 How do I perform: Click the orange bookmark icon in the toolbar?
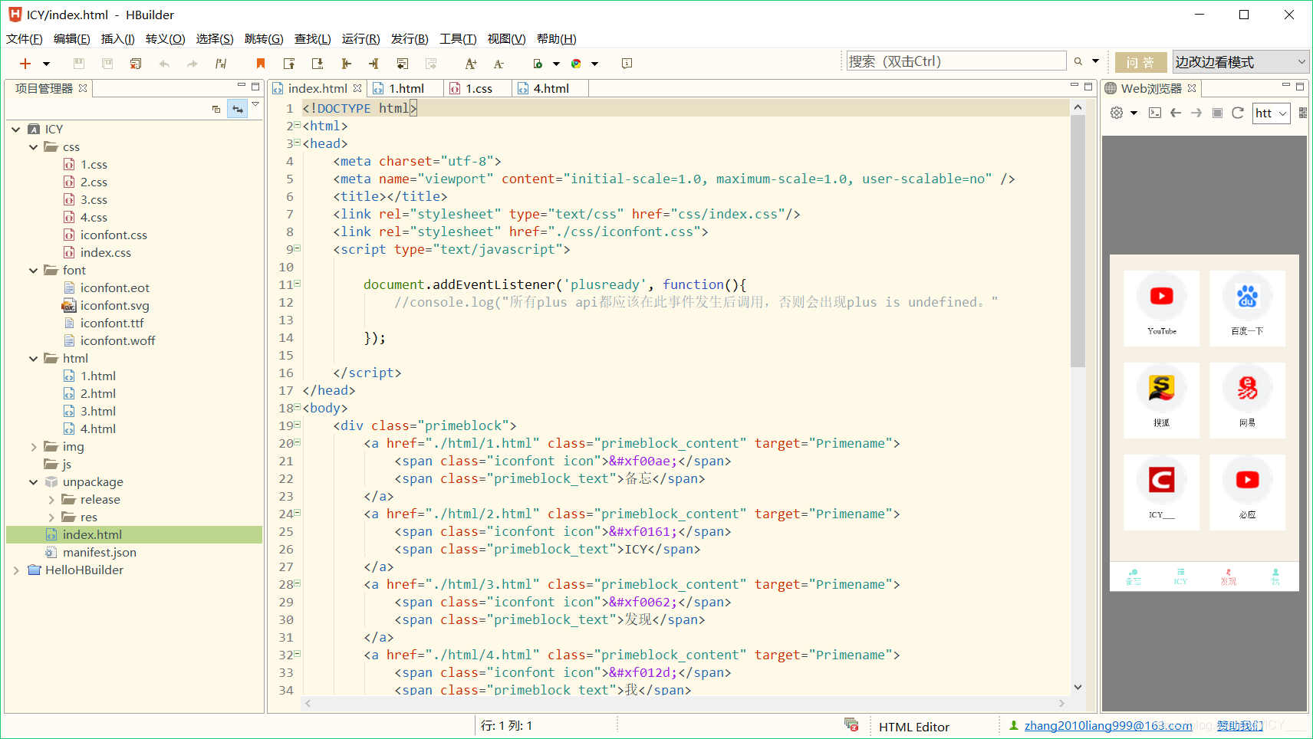coord(261,64)
